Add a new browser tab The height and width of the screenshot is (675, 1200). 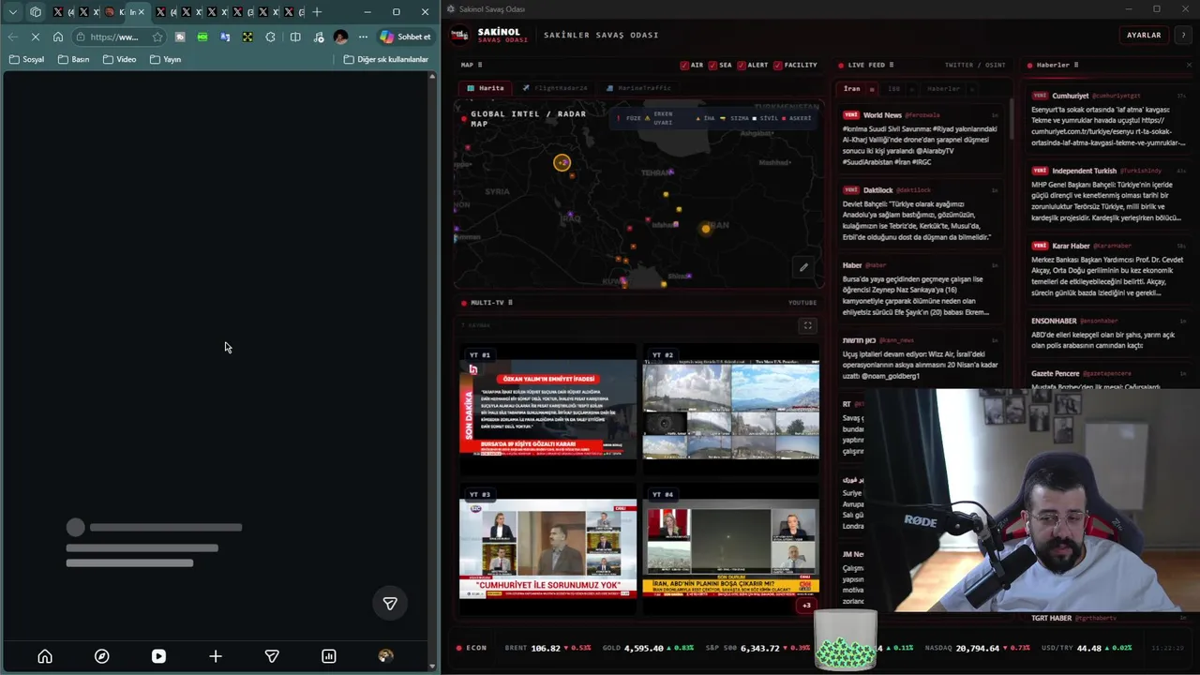click(317, 12)
